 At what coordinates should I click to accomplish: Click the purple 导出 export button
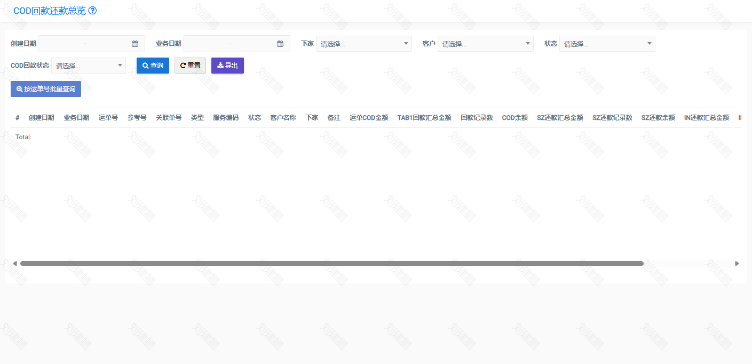[x=227, y=66]
